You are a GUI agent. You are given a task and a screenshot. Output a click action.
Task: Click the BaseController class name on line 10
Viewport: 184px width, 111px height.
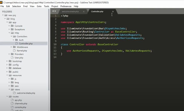[x=108, y=44]
